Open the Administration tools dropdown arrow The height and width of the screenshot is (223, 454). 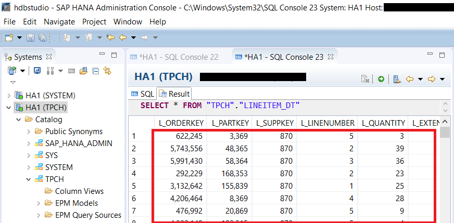click(x=60, y=71)
